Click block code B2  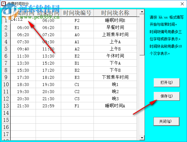pos(77,70)
